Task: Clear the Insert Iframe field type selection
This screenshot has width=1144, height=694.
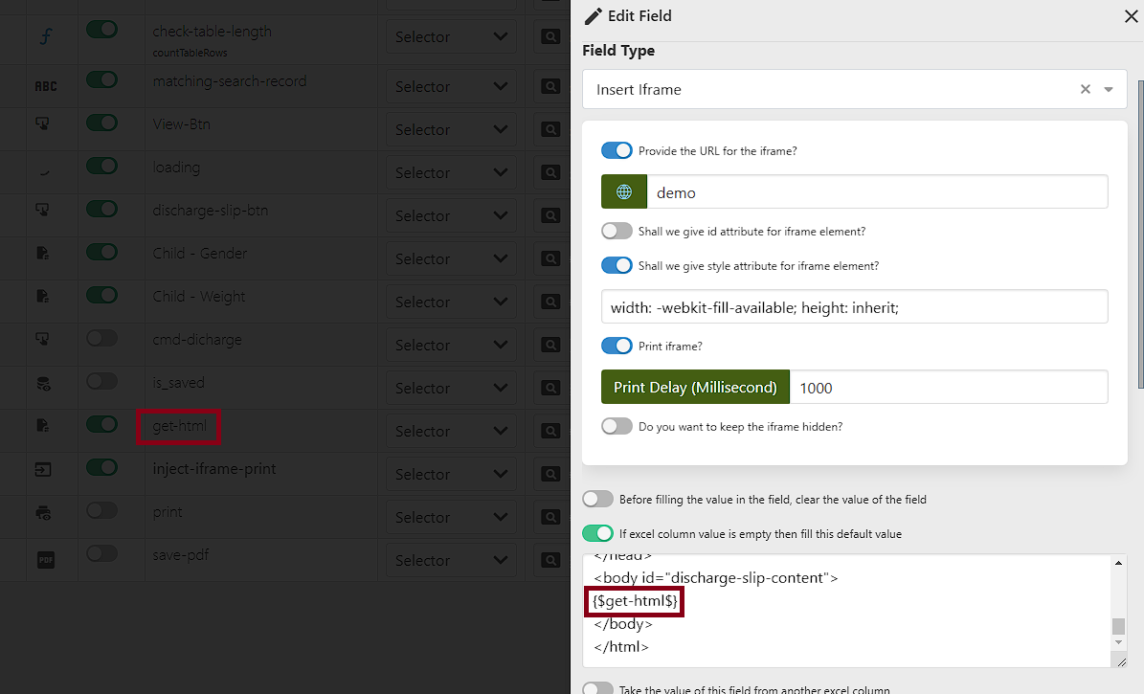Action: click(1085, 89)
